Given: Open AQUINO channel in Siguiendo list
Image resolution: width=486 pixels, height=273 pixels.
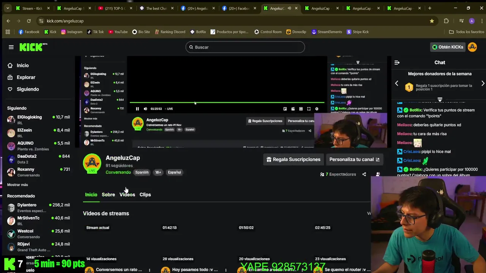Looking at the screenshot, I should (x=38, y=146).
